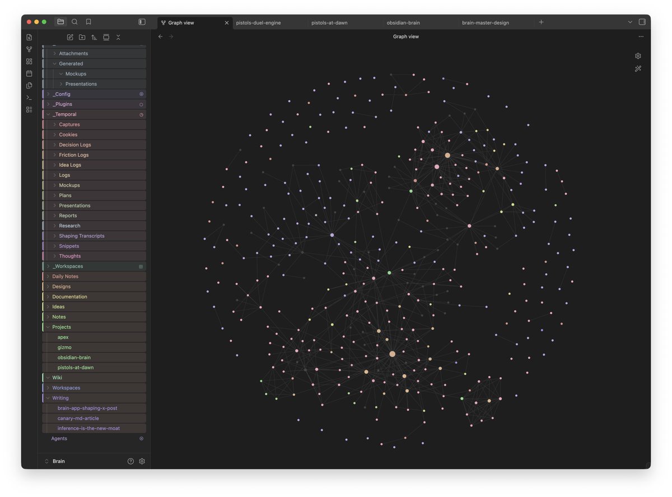Click the clock icon on _Temporal row
The width and height of the screenshot is (672, 497).
(141, 115)
